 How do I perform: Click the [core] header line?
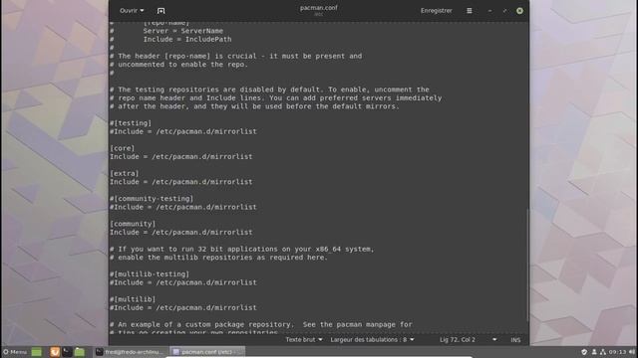point(122,148)
